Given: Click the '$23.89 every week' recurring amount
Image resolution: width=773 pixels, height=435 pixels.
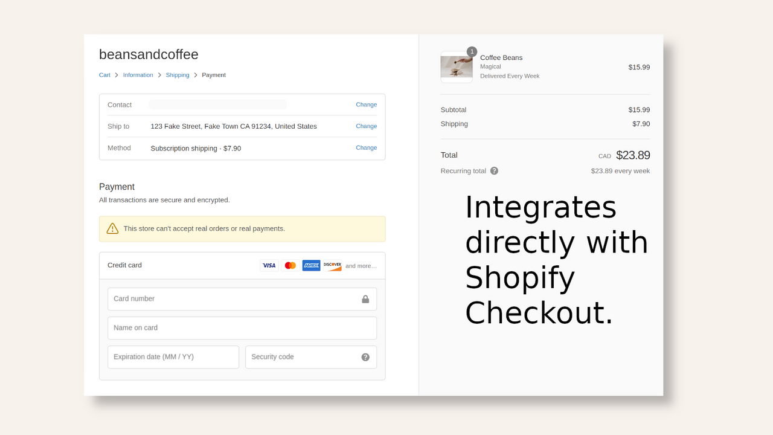Looking at the screenshot, I should coord(620,171).
